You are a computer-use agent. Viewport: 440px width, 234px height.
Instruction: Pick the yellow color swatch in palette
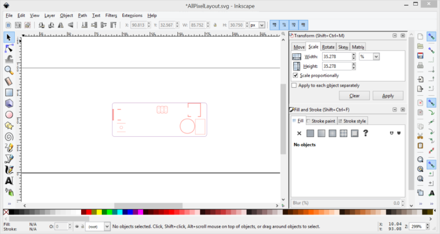click(99, 212)
